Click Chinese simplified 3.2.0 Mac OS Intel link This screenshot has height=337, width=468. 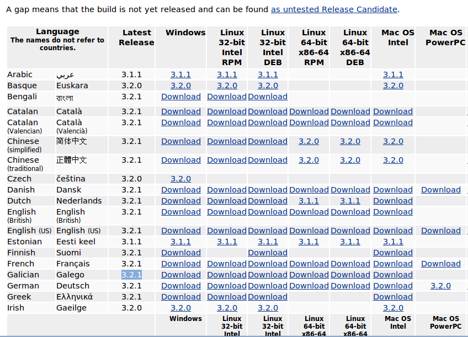393,141
